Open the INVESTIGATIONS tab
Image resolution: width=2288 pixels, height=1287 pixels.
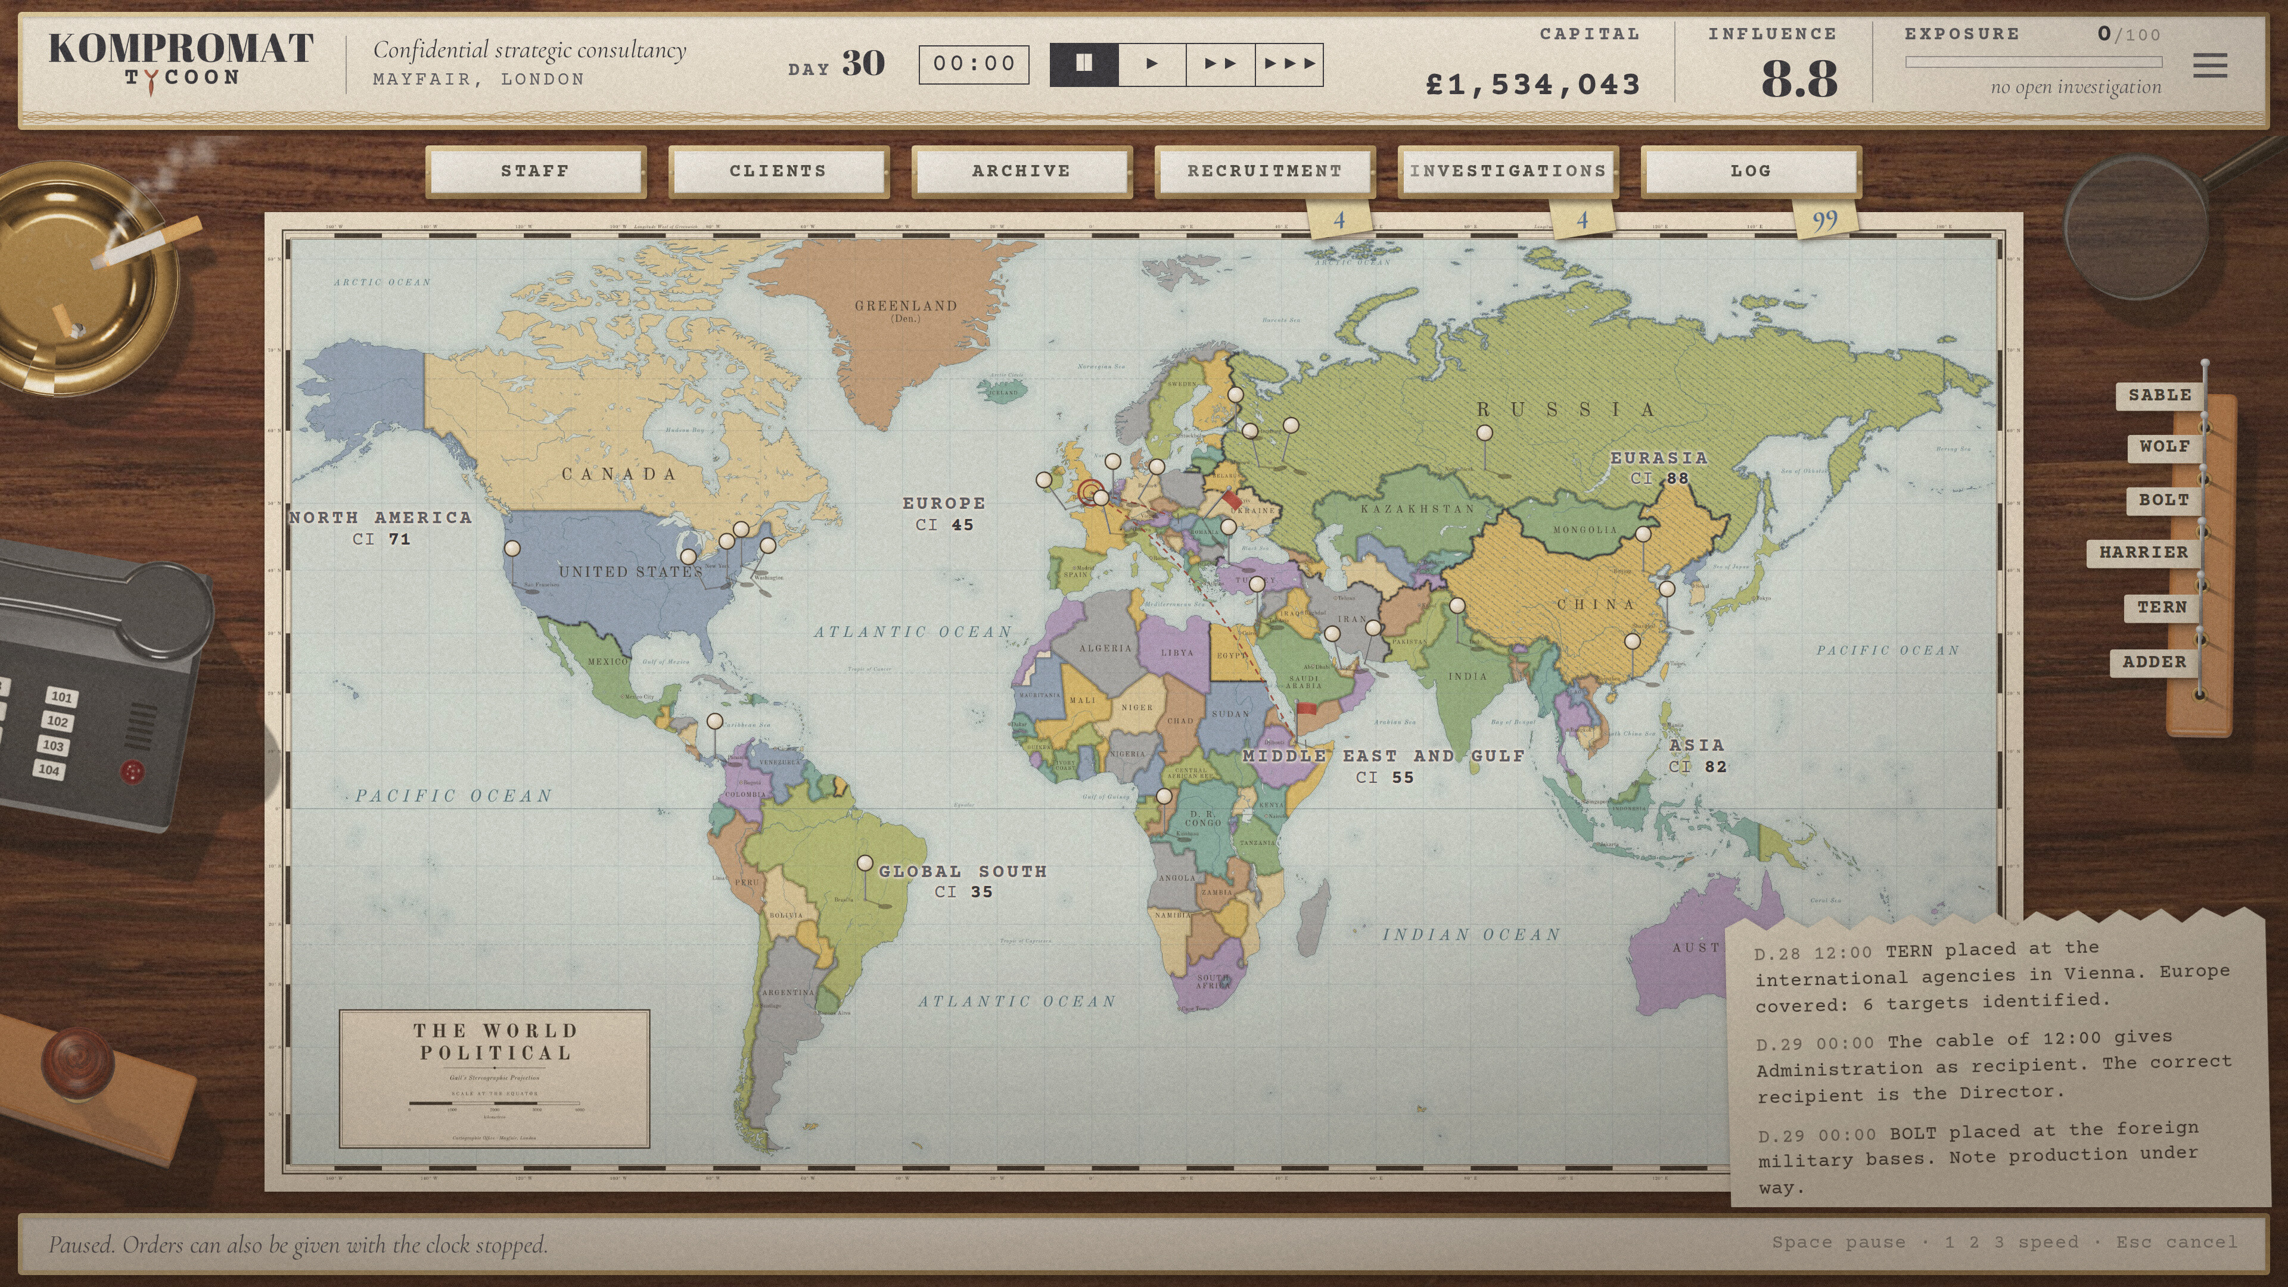[x=1507, y=170]
